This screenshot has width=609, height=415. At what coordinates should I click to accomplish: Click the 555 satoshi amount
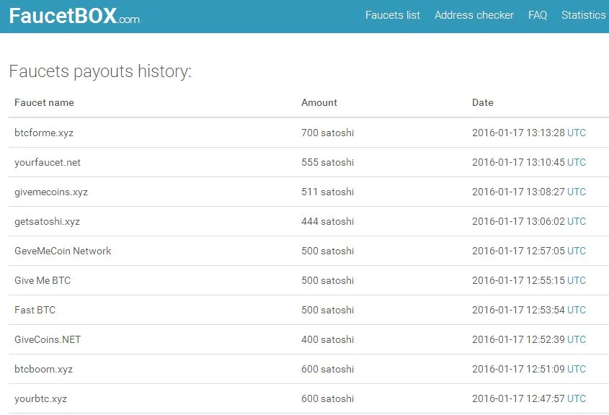click(x=327, y=162)
